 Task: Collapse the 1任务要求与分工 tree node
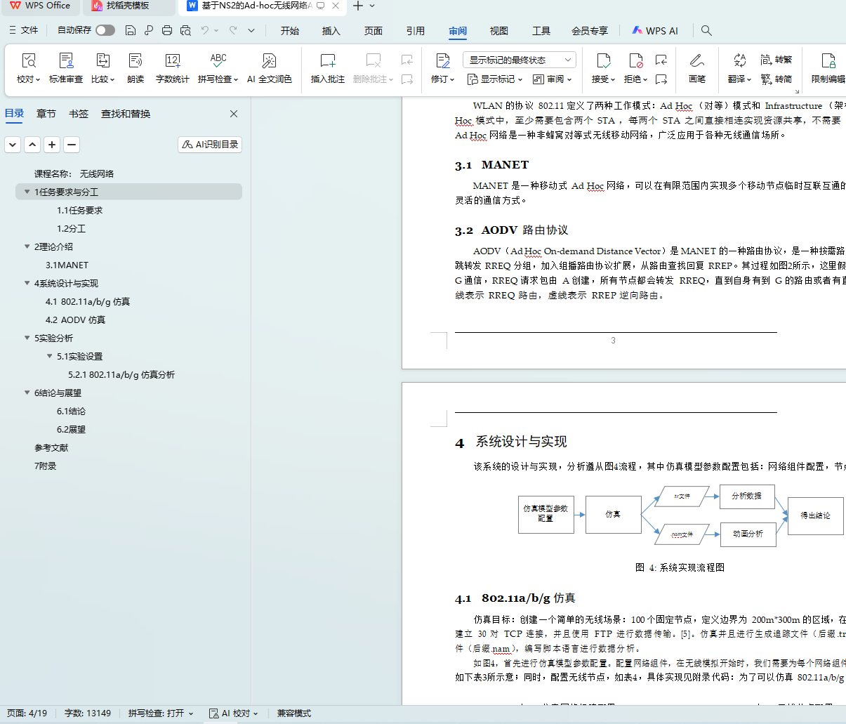pyautogui.click(x=27, y=192)
